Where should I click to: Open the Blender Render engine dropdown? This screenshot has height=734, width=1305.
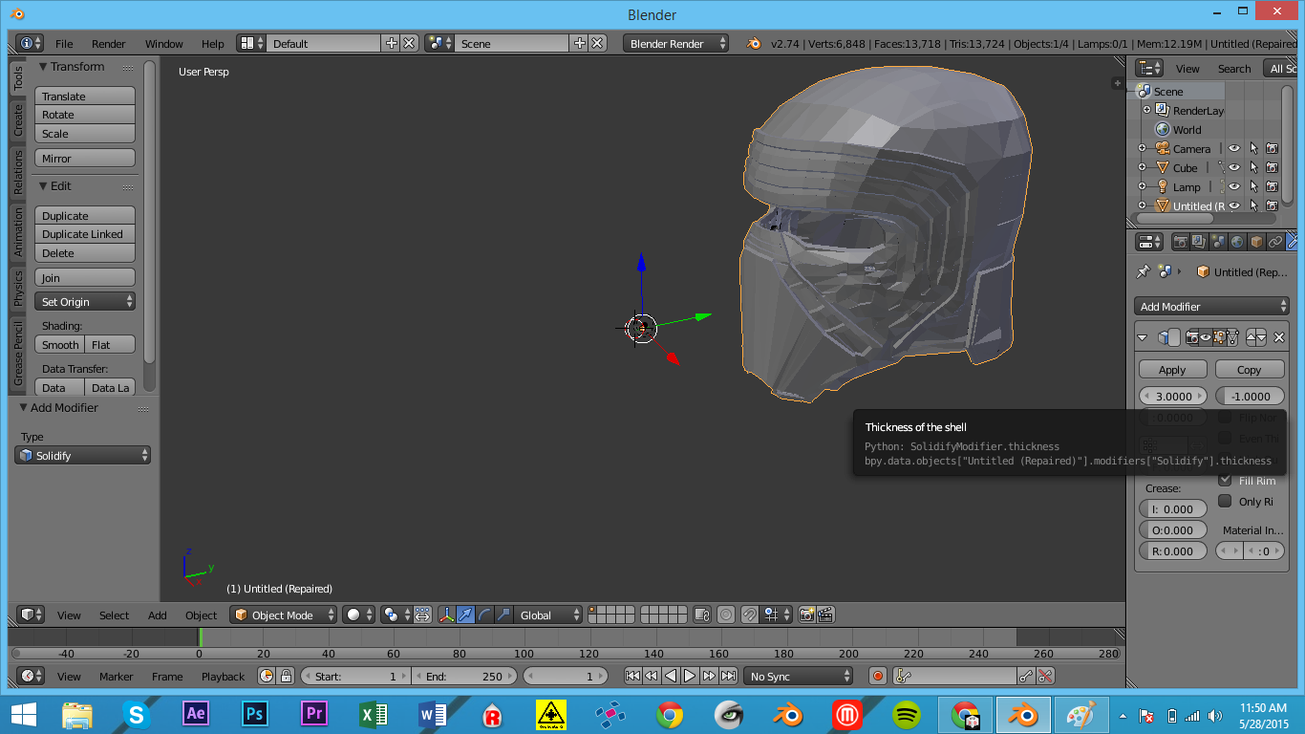tap(675, 43)
